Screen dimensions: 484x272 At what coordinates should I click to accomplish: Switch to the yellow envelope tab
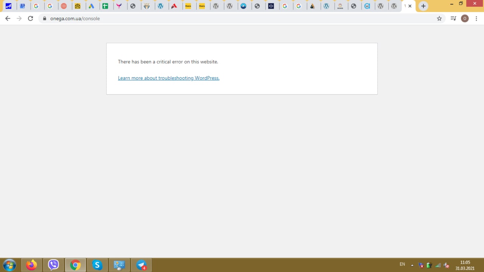coord(78,6)
